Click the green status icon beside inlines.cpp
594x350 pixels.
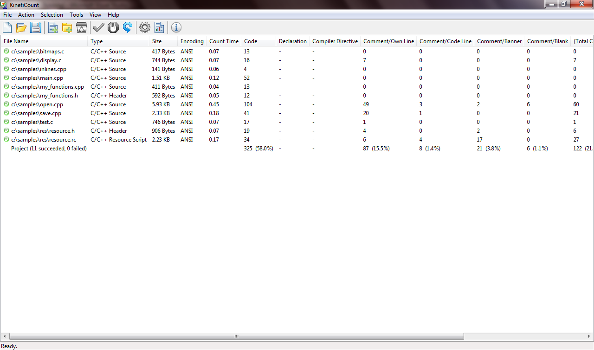6,69
